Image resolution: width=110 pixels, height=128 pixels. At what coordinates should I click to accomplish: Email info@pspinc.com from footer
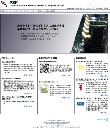pyautogui.click(x=62, y=124)
